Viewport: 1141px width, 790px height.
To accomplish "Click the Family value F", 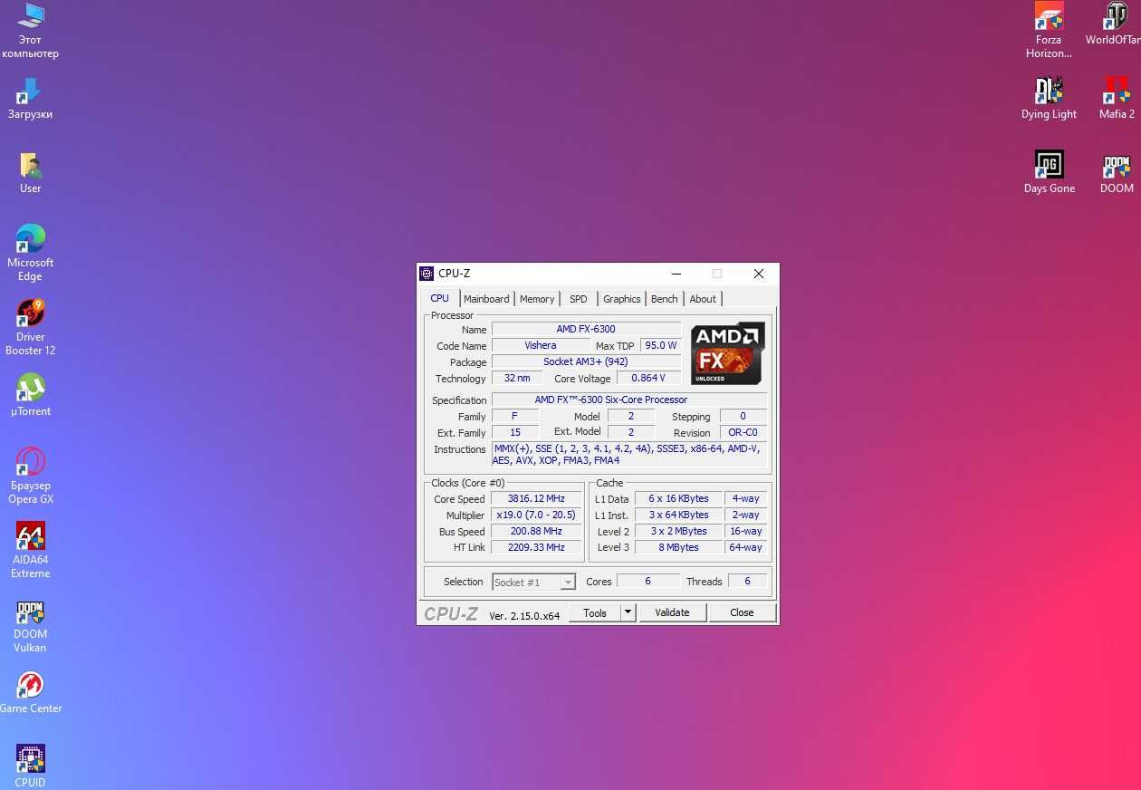I will click(x=515, y=416).
